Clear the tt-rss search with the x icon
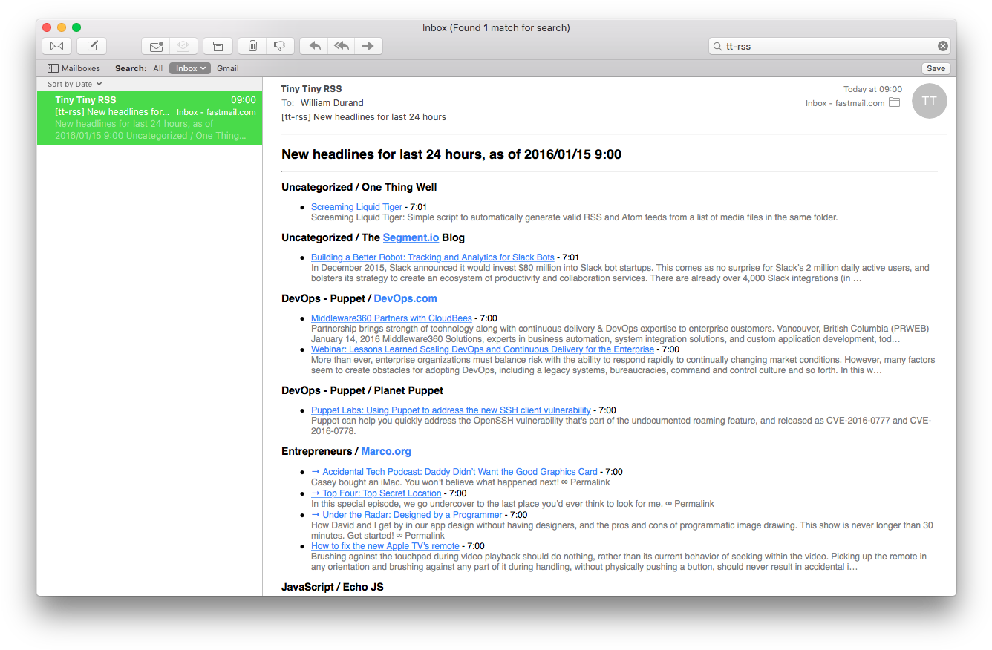Screen dimensions: 992x650 tap(942, 45)
